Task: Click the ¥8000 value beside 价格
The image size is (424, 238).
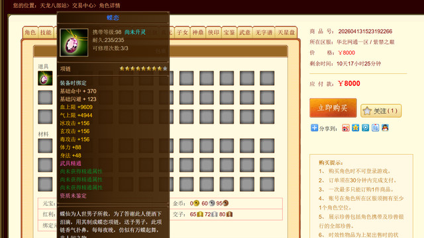Action: (346, 53)
